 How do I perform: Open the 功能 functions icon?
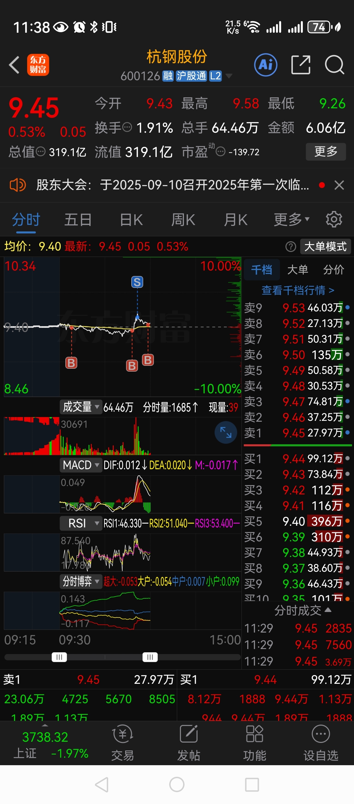pos(255,743)
